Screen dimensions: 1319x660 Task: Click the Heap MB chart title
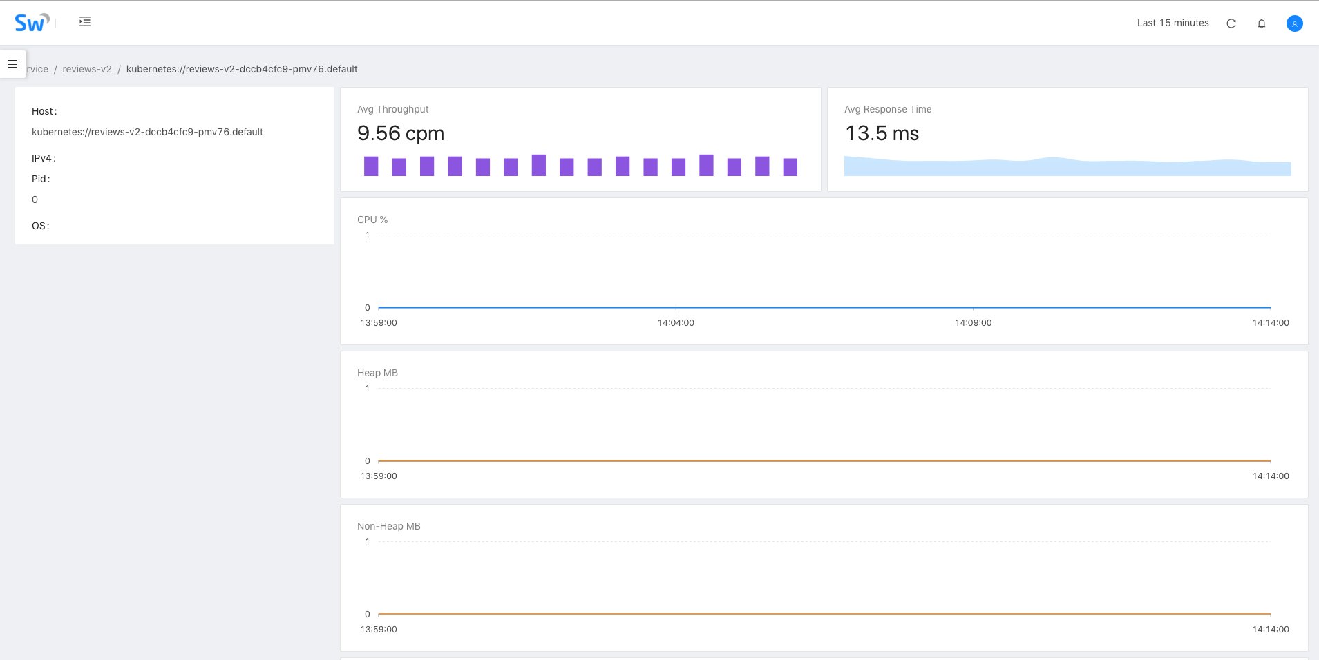377,373
